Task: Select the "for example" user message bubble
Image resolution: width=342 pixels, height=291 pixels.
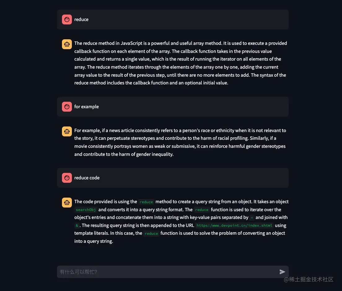Action: 173,107
